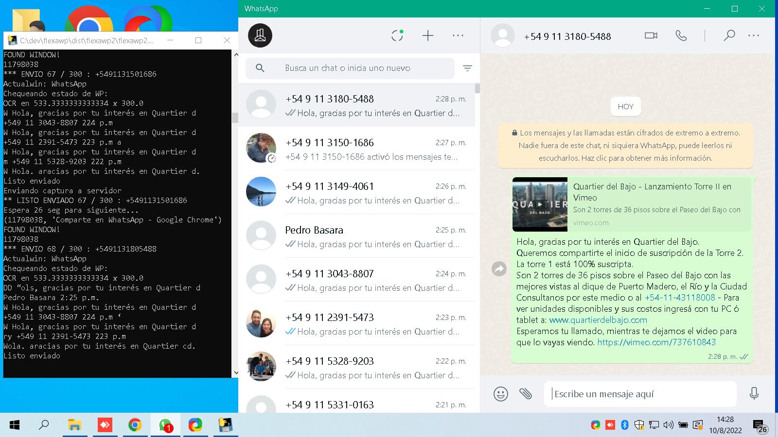Open File Explorer from taskbar
The width and height of the screenshot is (778, 437).
point(74,425)
